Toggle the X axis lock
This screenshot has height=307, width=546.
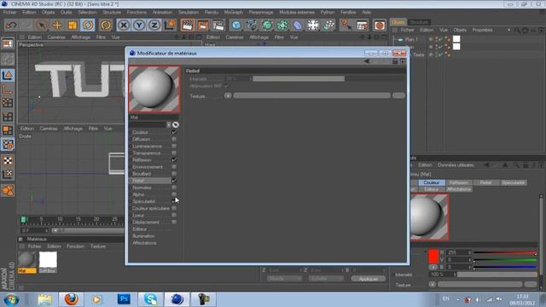(124, 25)
